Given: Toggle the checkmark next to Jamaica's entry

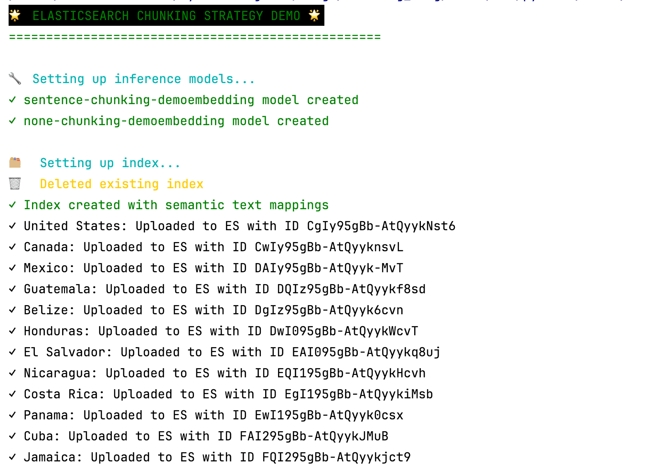Looking at the screenshot, I should (x=12, y=457).
